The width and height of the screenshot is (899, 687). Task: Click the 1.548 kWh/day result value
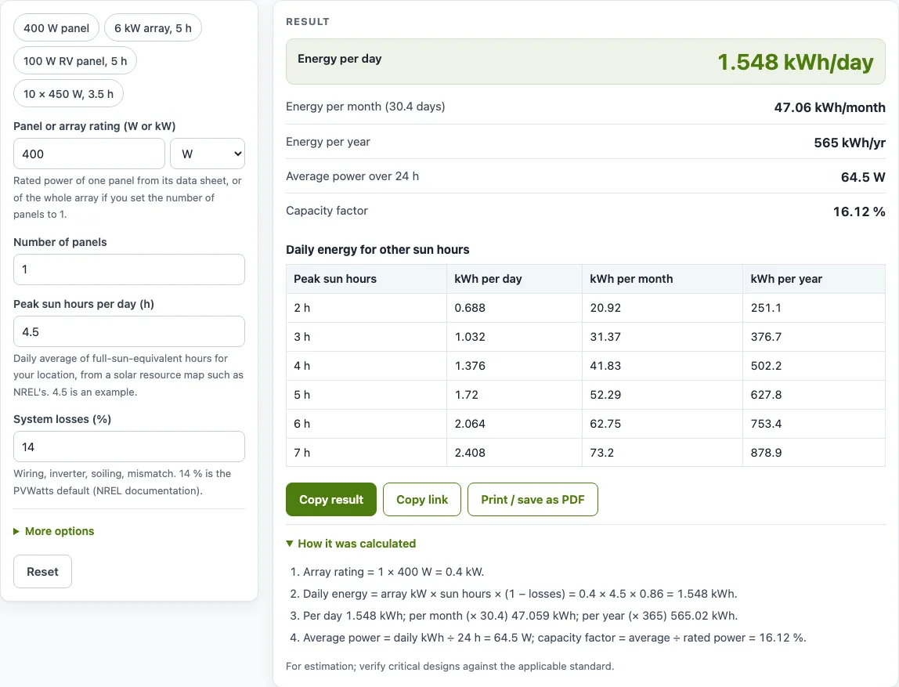tap(795, 62)
